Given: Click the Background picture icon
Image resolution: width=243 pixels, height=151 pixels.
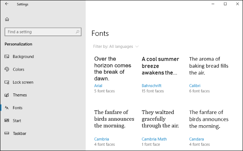Looking at the screenshot, I should 7,57.
